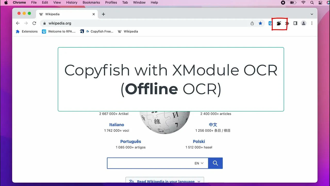Image resolution: width=330 pixels, height=186 pixels.
Task: Open Chrome's three-dot menu
Action: 312,23
